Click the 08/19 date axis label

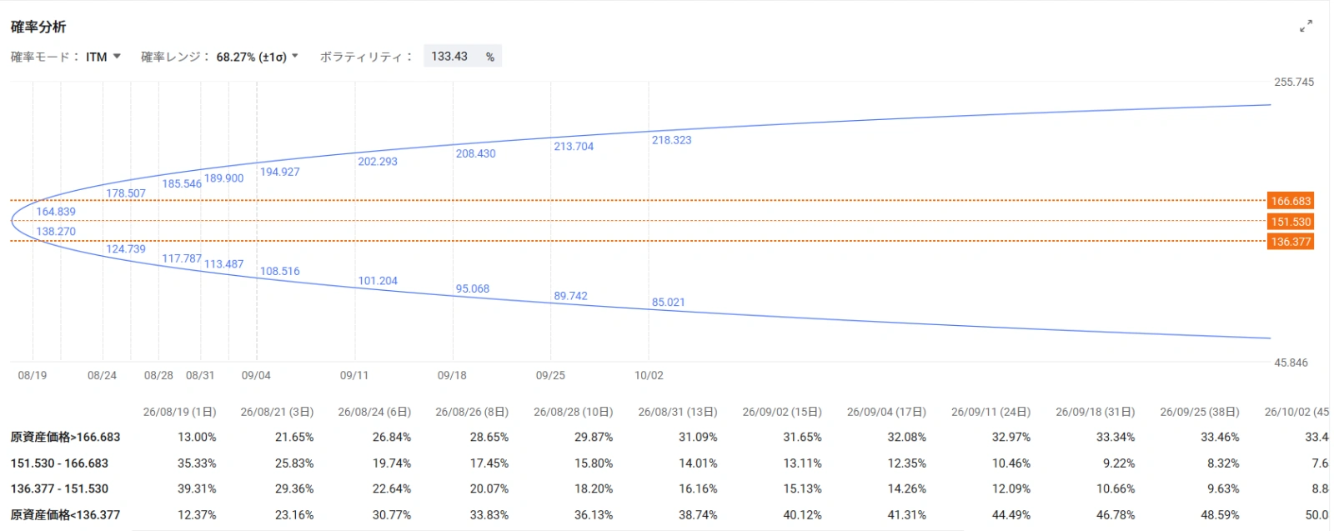(x=33, y=375)
